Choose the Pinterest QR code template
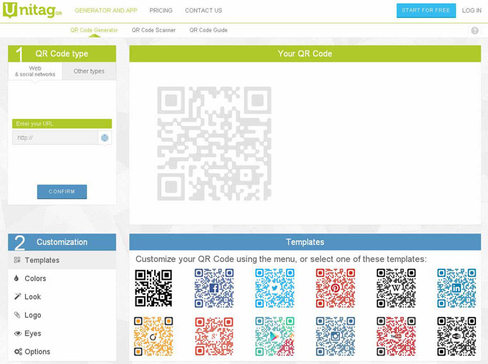 coord(335,288)
